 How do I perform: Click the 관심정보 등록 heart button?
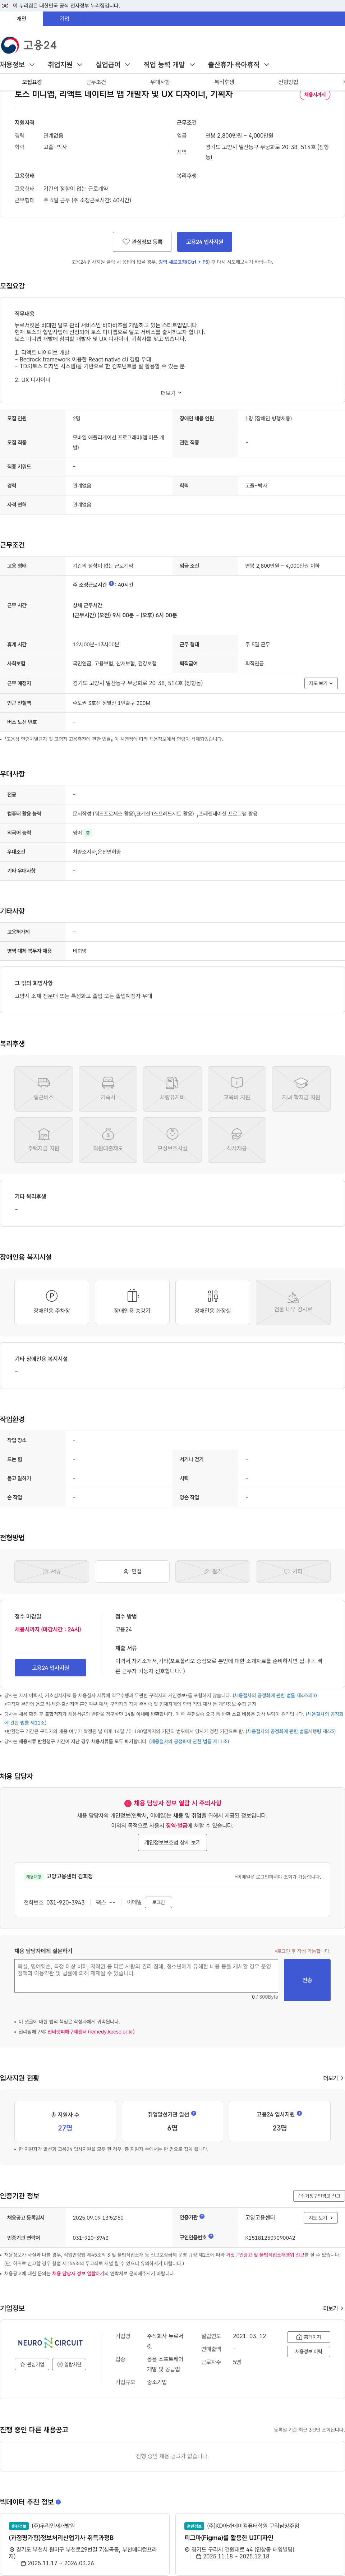(142, 242)
